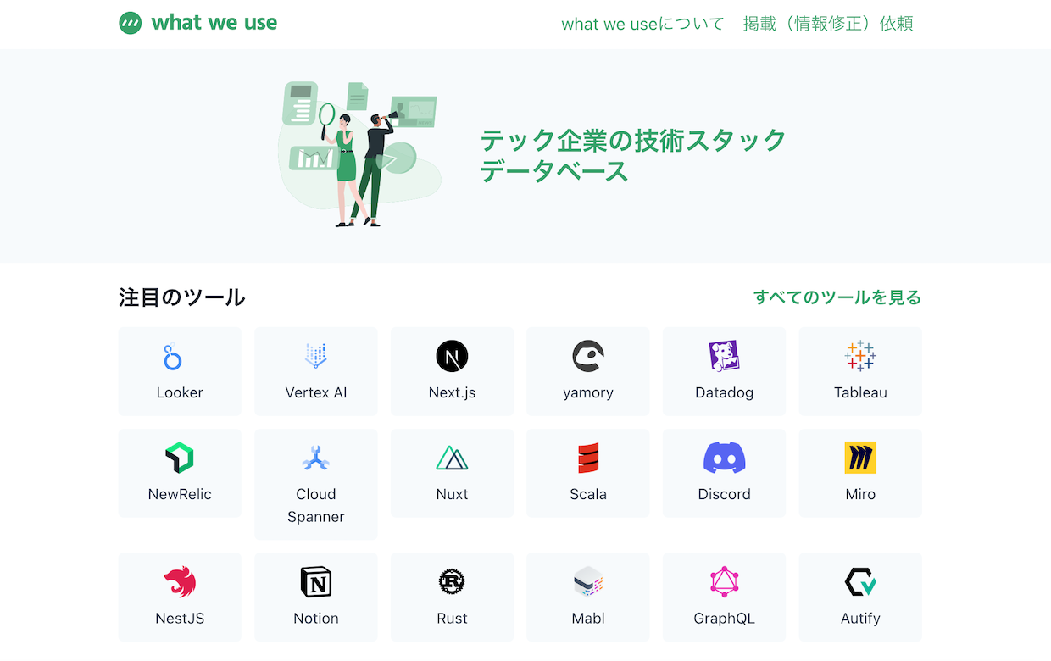Select the GraphQL pink logo icon
The width and height of the screenshot is (1051, 661).
pyautogui.click(x=725, y=582)
